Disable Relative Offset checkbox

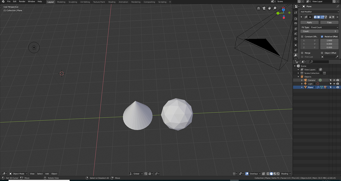322,37
